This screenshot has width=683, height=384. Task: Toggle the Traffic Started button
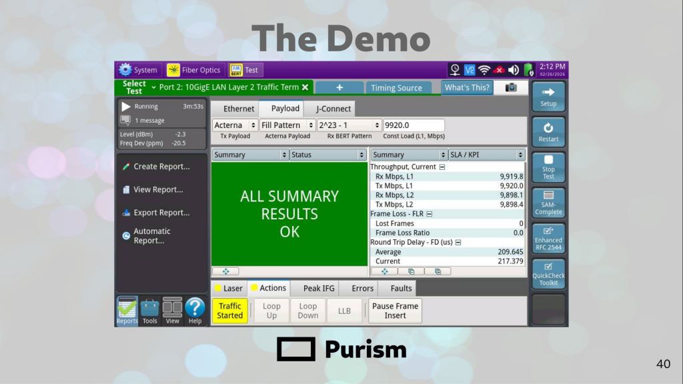pyautogui.click(x=230, y=311)
